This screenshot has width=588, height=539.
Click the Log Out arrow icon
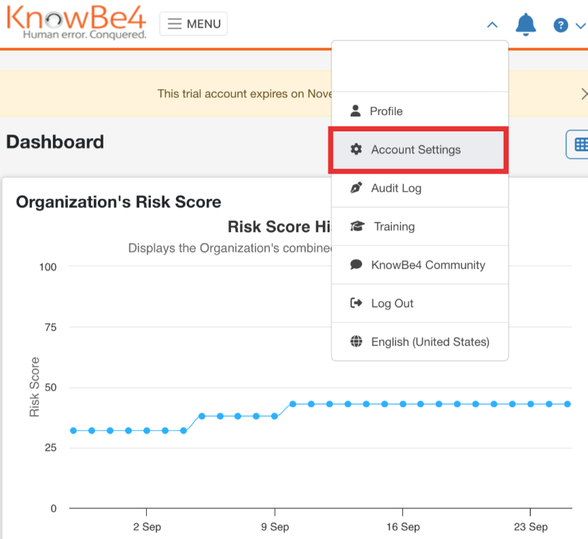point(354,303)
